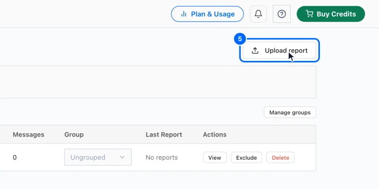Click the Upload report button
379x189 pixels.
click(280, 51)
